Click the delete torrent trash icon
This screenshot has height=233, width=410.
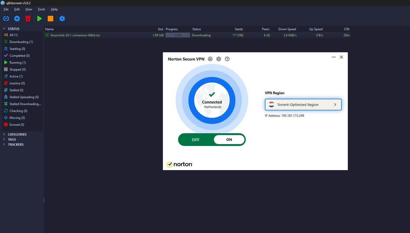click(x=28, y=19)
